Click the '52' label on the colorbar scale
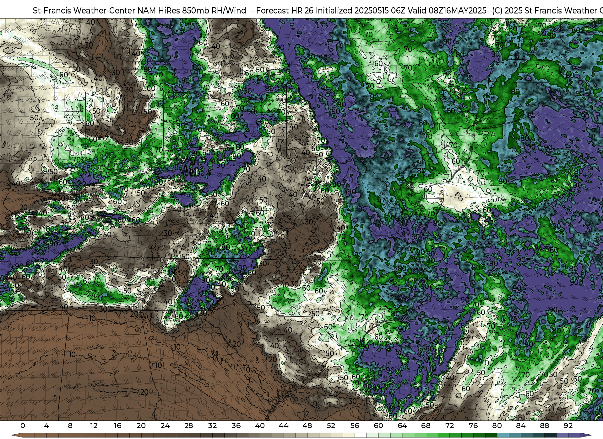Image resolution: width=603 pixels, height=439 pixels. tap(331, 426)
